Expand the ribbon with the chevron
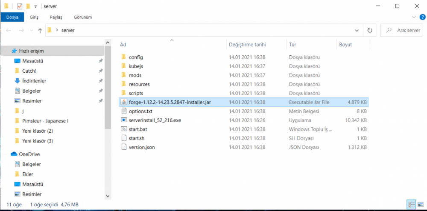Image resolution: width=427 pixels, height=211 pixels. [413, 17]
